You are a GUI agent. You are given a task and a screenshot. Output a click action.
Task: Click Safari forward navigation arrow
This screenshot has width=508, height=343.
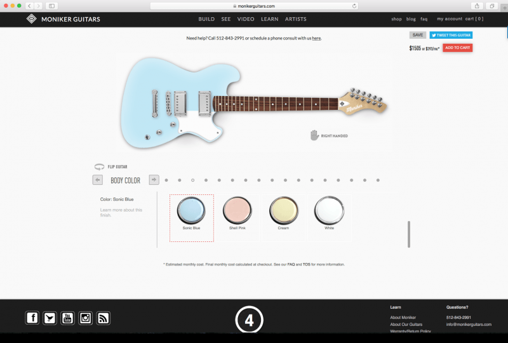(38, 6)
